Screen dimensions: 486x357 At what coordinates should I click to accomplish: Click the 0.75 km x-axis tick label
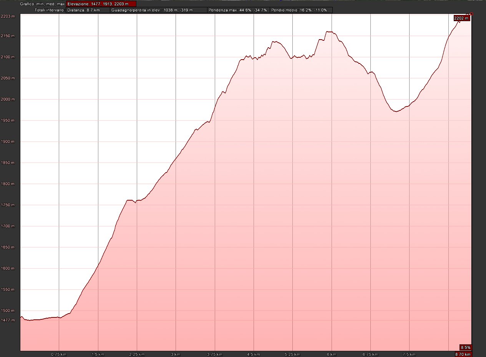tap(59, 354)
